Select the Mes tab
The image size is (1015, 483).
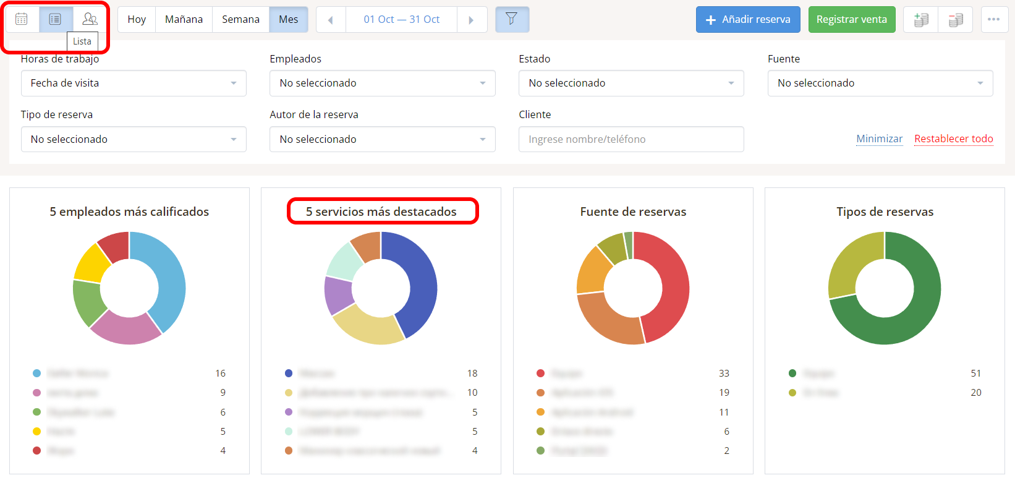[289, 19]
